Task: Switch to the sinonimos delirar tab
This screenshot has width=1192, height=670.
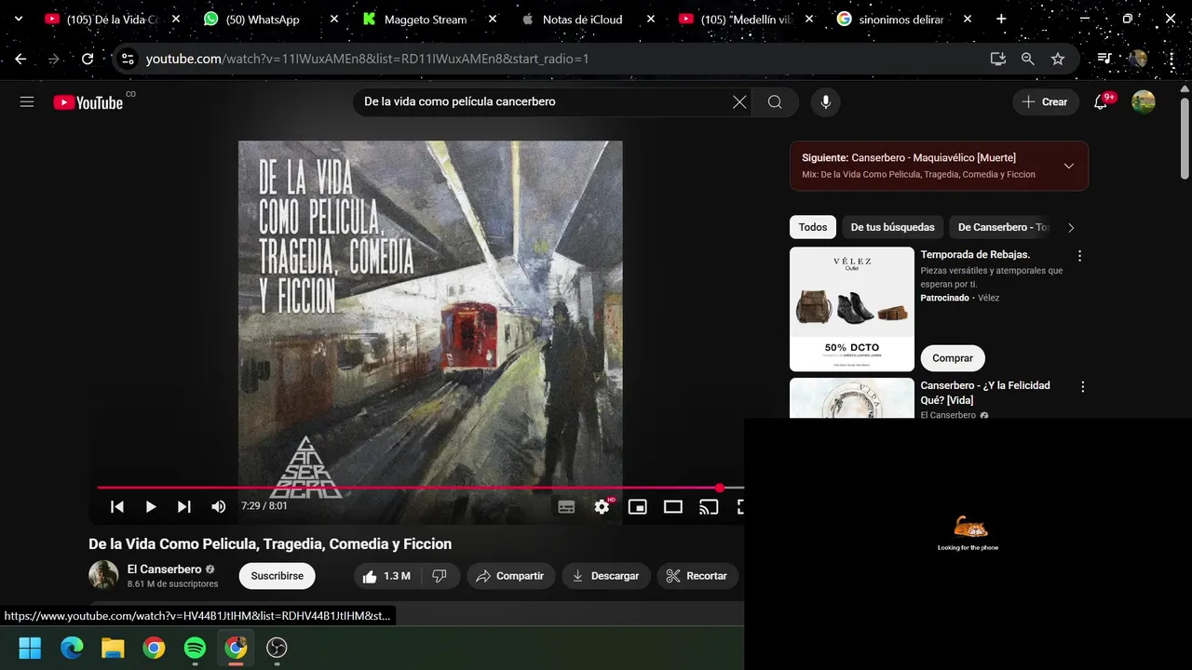Action: pos(901,19)
